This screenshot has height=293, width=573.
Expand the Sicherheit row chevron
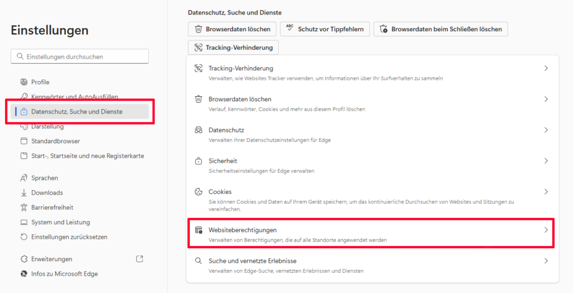[x=546, y=160]
